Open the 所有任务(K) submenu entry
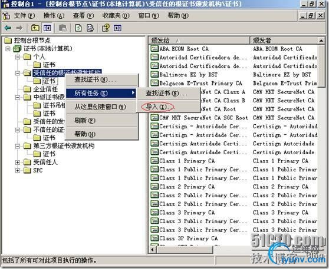329x269 pixels. (x=101, y=93)
